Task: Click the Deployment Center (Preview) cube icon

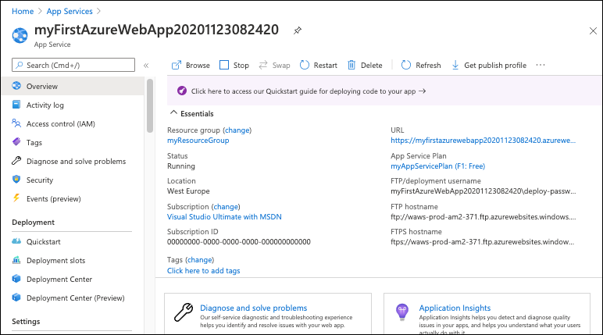Action: (x=16, y=298)
